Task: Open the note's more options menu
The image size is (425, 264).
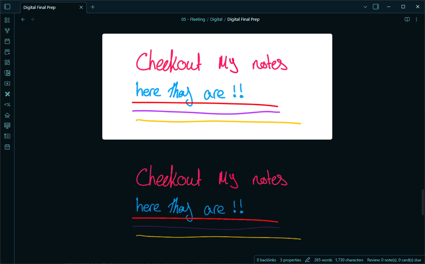Action: click(x=417, y=19)
